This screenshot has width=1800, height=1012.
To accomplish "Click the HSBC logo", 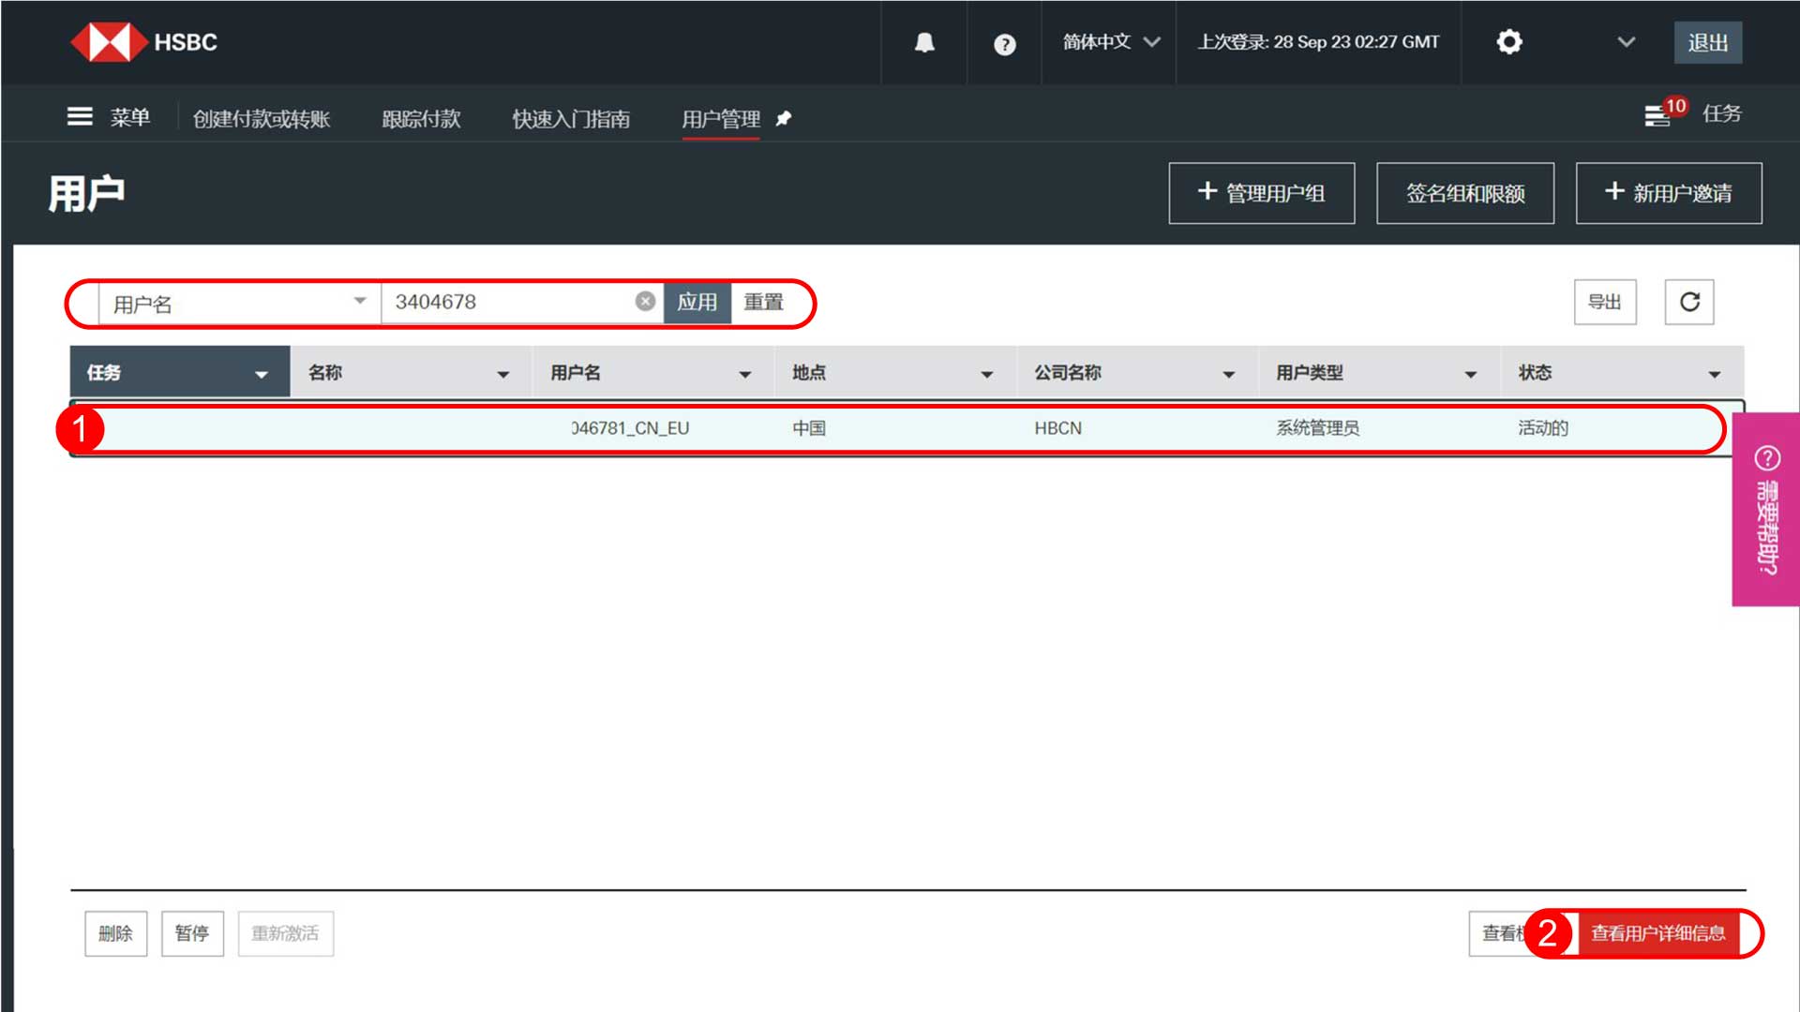I will 142,42.
